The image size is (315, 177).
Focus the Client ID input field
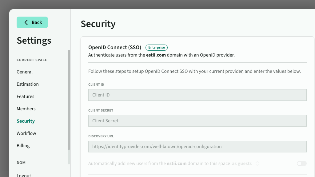[197, 95]
